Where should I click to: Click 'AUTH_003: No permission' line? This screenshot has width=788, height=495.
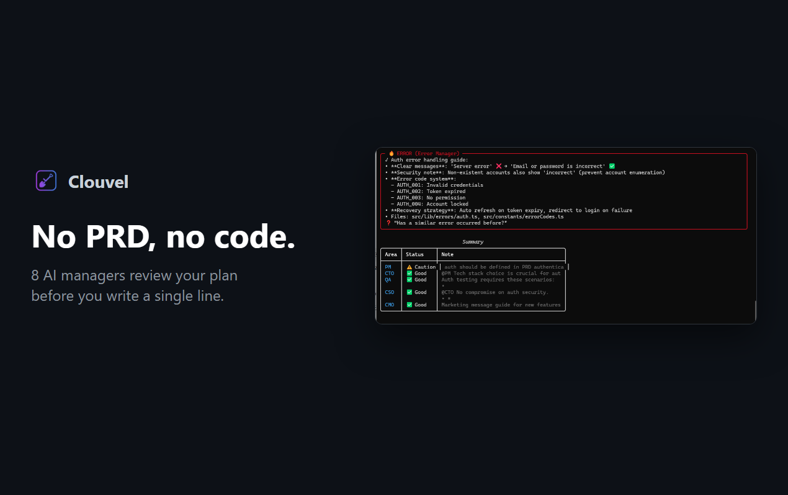click(x=428, y=198)
